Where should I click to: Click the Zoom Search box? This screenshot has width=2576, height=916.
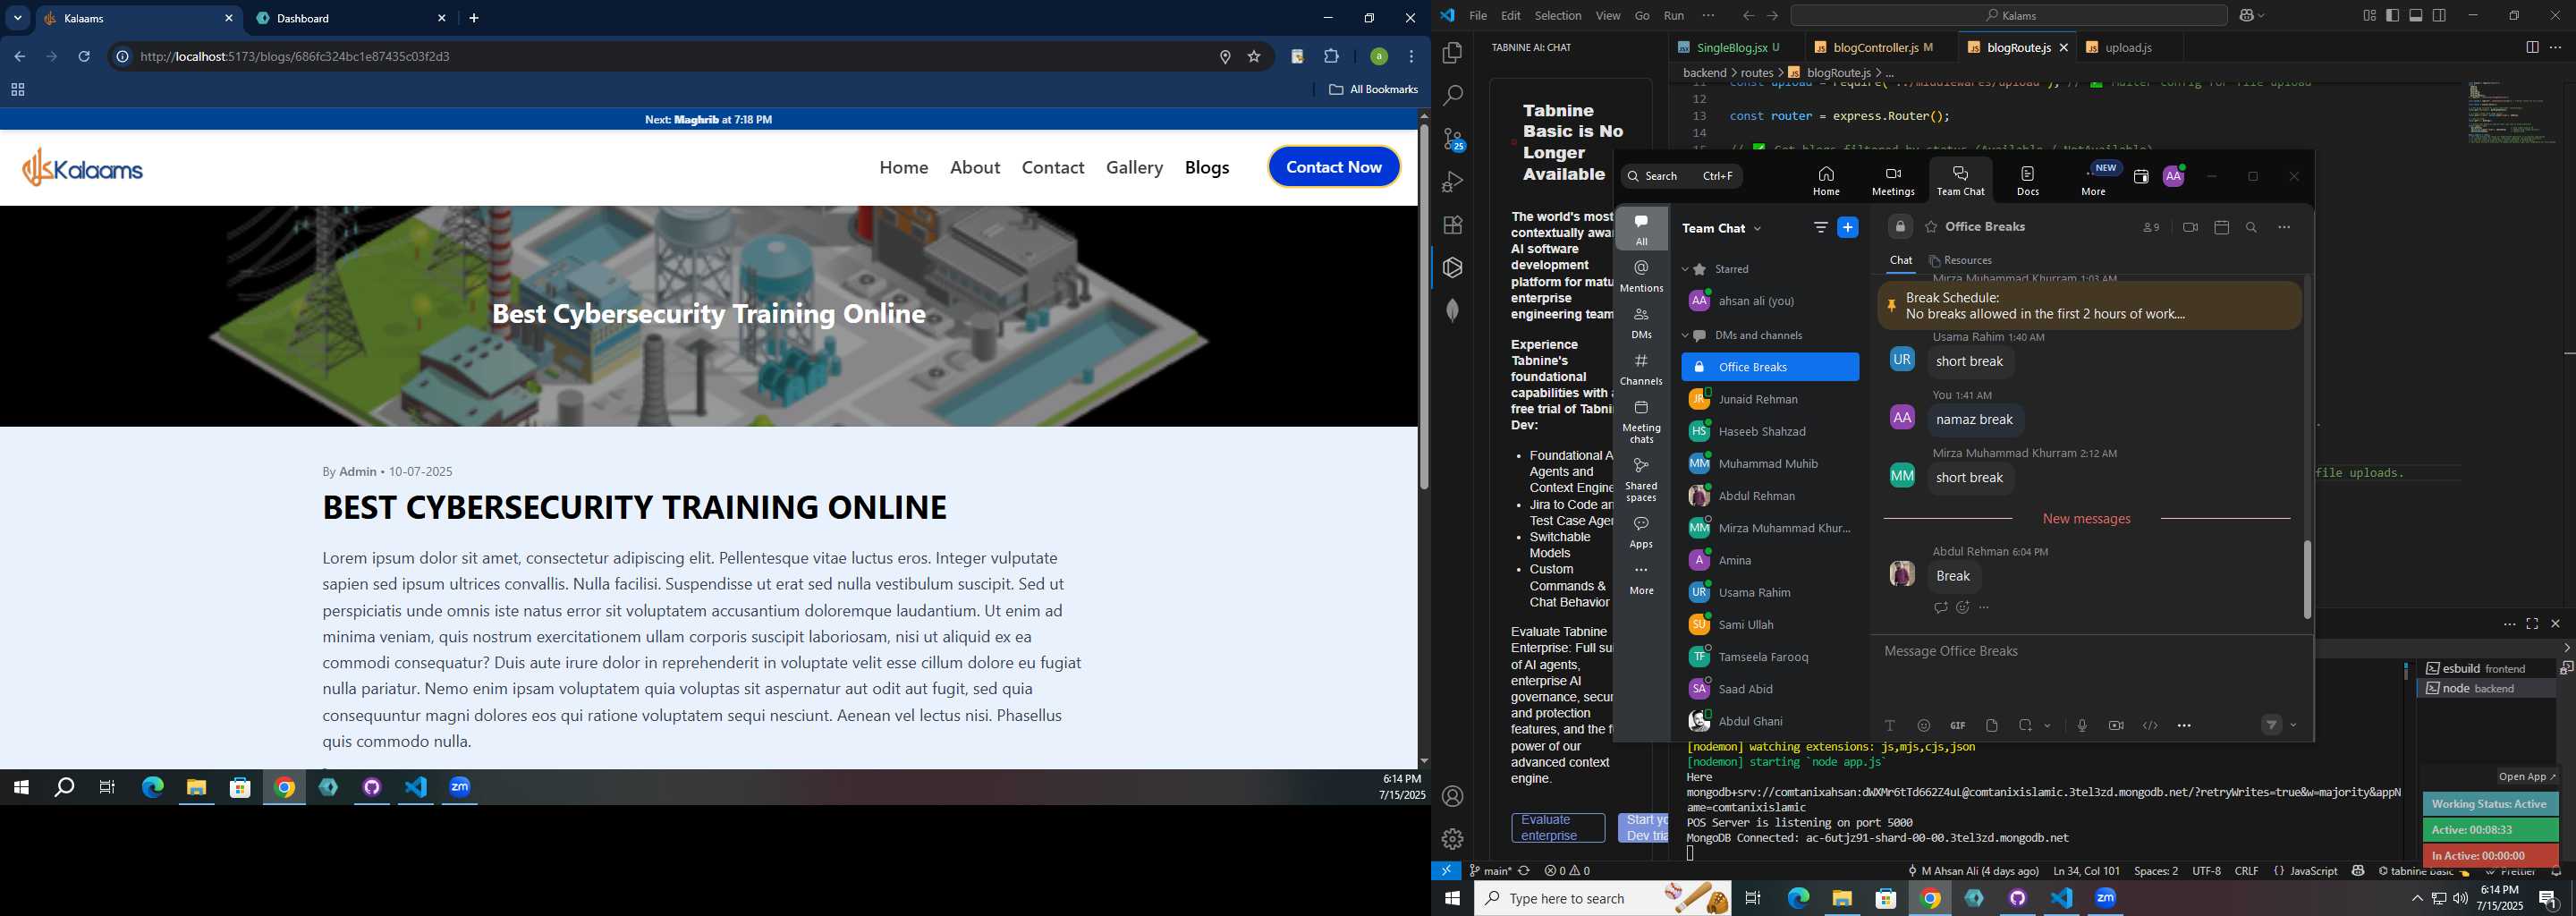pos(1681,176)
